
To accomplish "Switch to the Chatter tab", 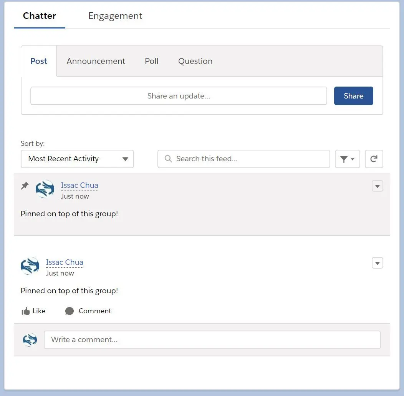I will point(40,16).
